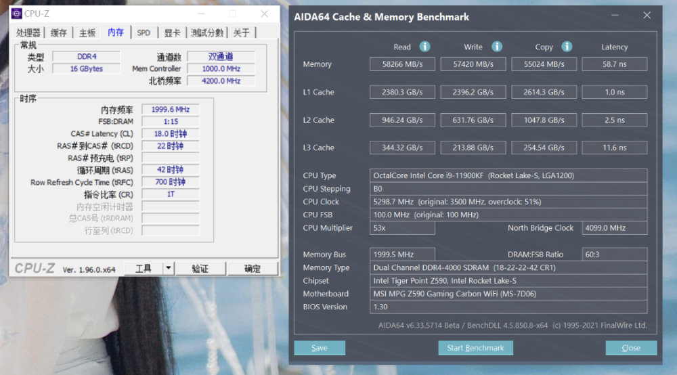
Task: Open Read benchmark info icon
Action: tap(425, 47)
